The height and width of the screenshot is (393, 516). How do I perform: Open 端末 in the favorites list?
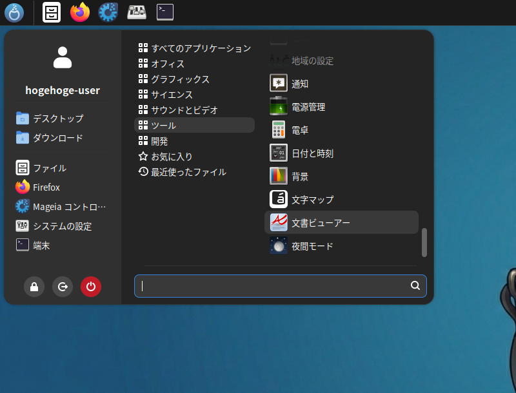pyautogui.click(x=33, y=245)
